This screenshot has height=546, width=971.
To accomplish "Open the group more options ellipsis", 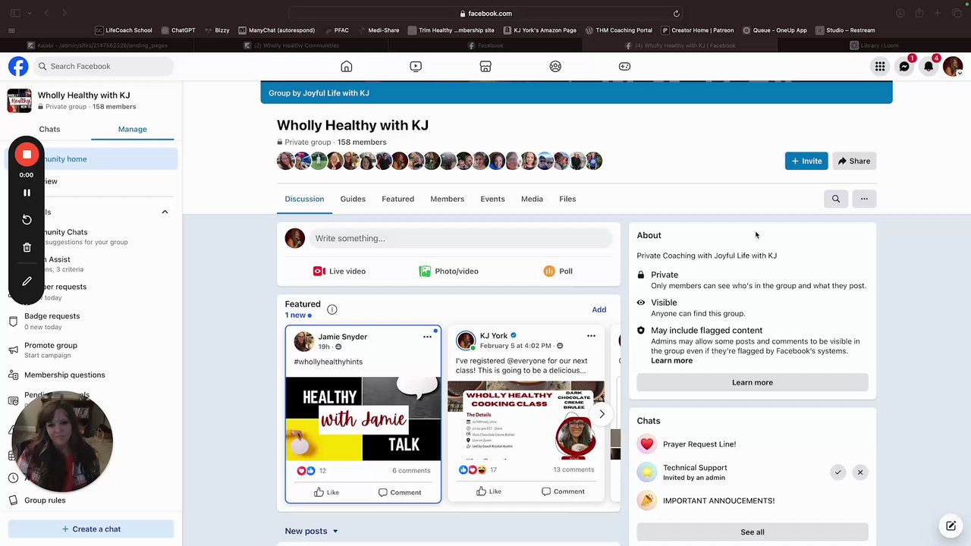I will 864,199.
